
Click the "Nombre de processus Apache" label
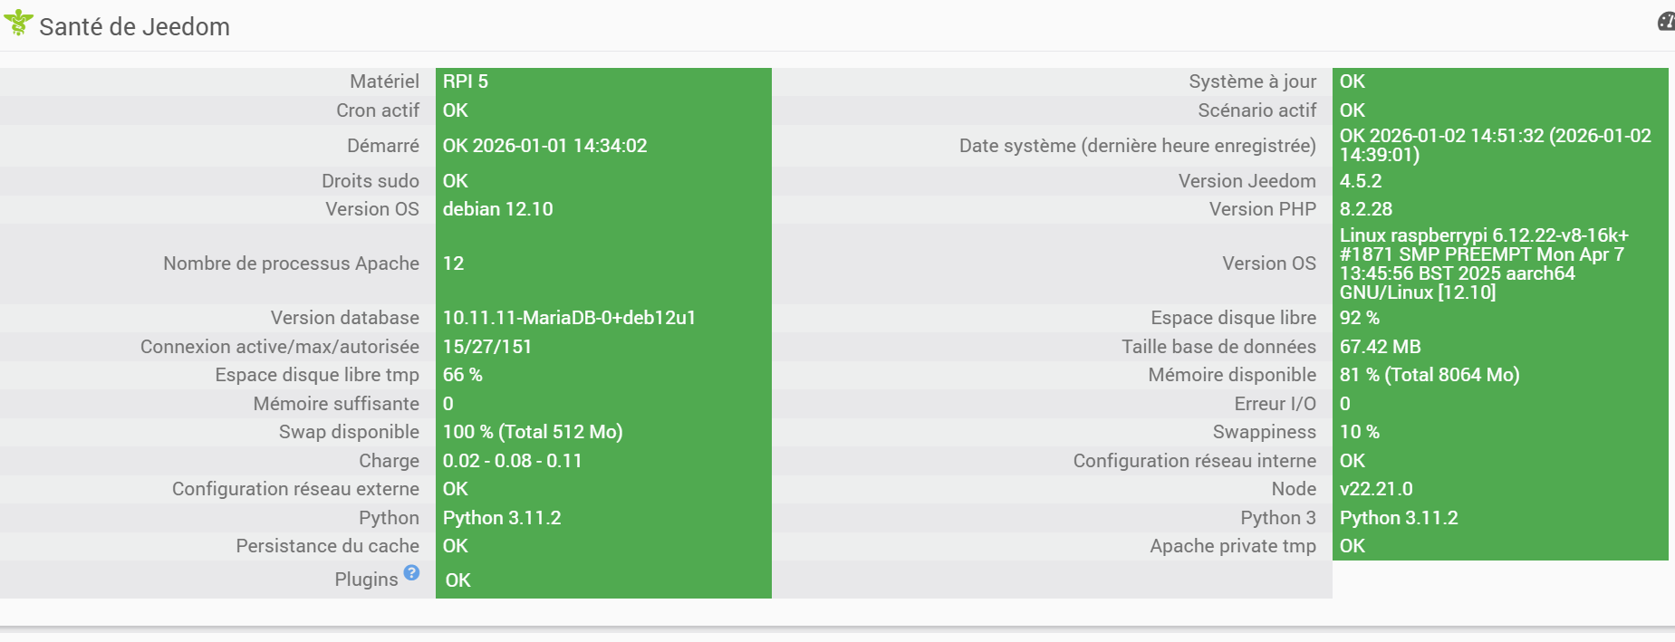pyautogui.click(x=291, y=264)
